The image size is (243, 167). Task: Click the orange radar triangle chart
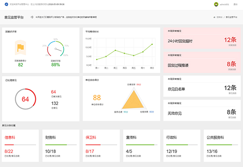(133, 100)
